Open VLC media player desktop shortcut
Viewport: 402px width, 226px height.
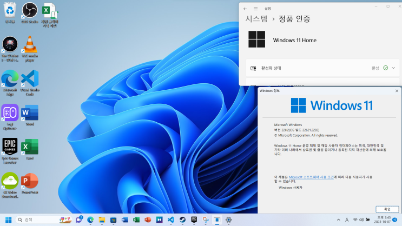pyautogui.click(x=30, y=49)
